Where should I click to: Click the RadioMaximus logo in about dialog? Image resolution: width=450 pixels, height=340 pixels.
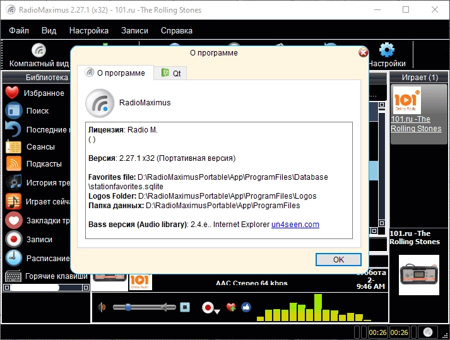click(100, 103)
